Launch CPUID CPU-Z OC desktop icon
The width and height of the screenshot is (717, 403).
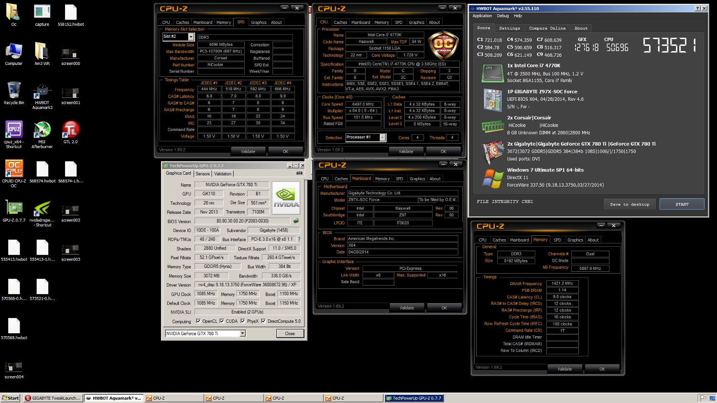tap(13, 174)
